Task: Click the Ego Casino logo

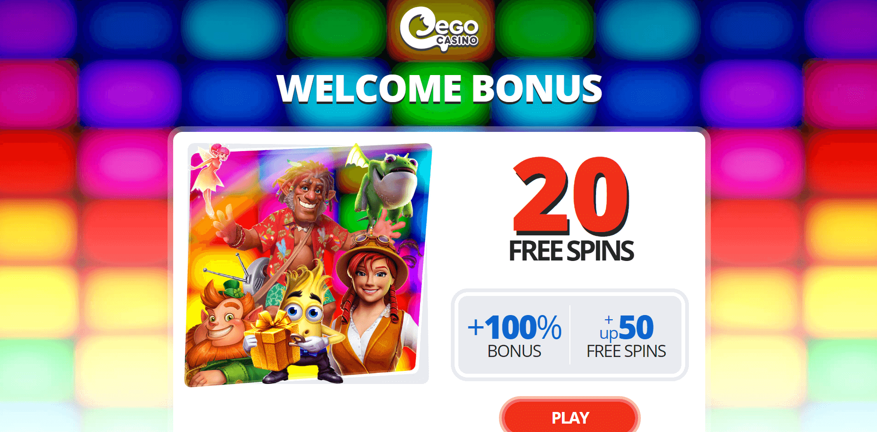Action: point(439,29)
